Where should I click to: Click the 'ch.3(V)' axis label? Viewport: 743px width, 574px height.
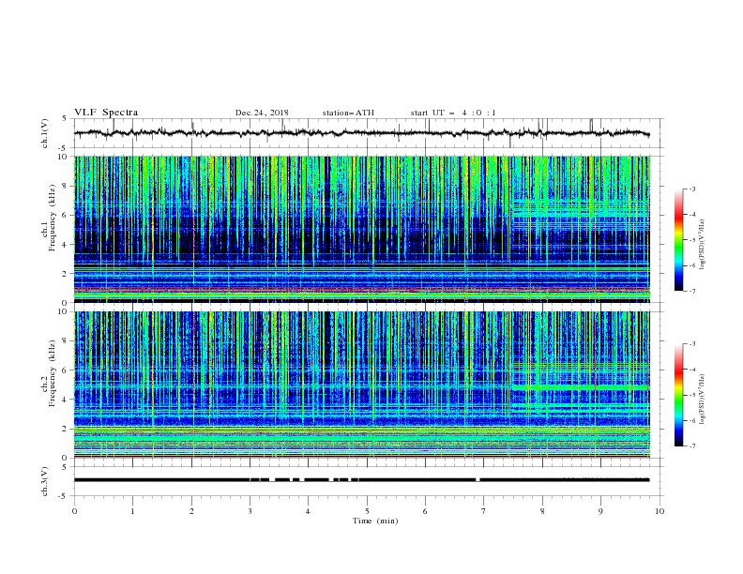(45, 481)
